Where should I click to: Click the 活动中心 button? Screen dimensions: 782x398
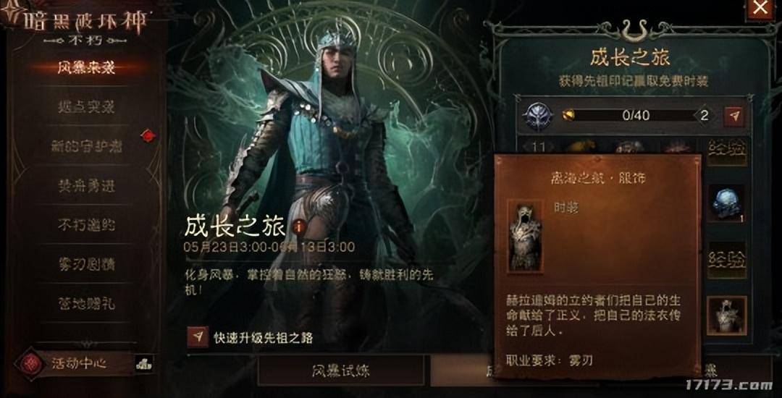pyautogui.click(x=80, y=364)
